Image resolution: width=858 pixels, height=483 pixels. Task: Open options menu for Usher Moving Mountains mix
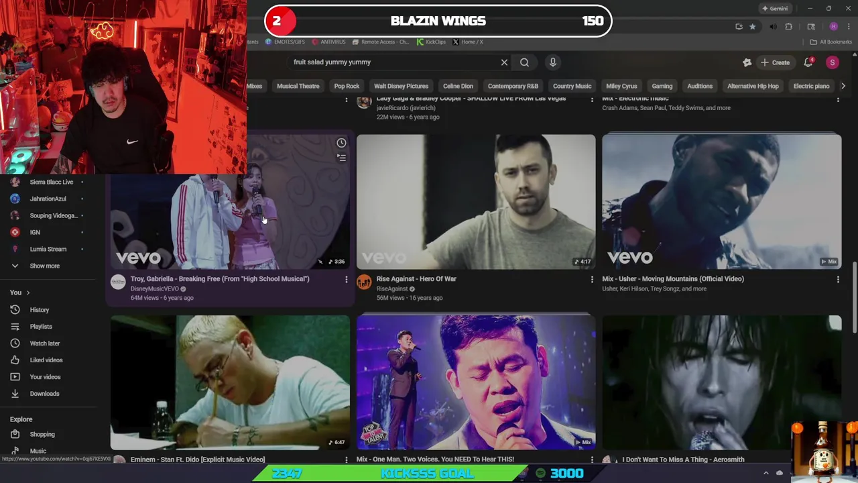click(838, 279)
